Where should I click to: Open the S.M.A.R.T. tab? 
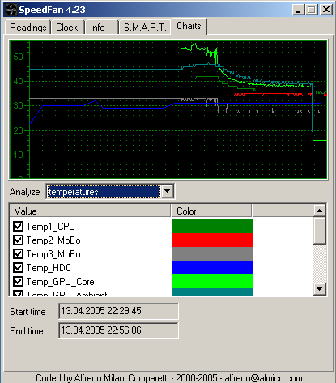pyautogui.click(x=145, y=28)
